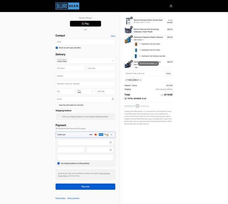Open the Country/Region dropdown
Image resolution: width=228 pixels, height=204 pixels.
coord(85,60)
